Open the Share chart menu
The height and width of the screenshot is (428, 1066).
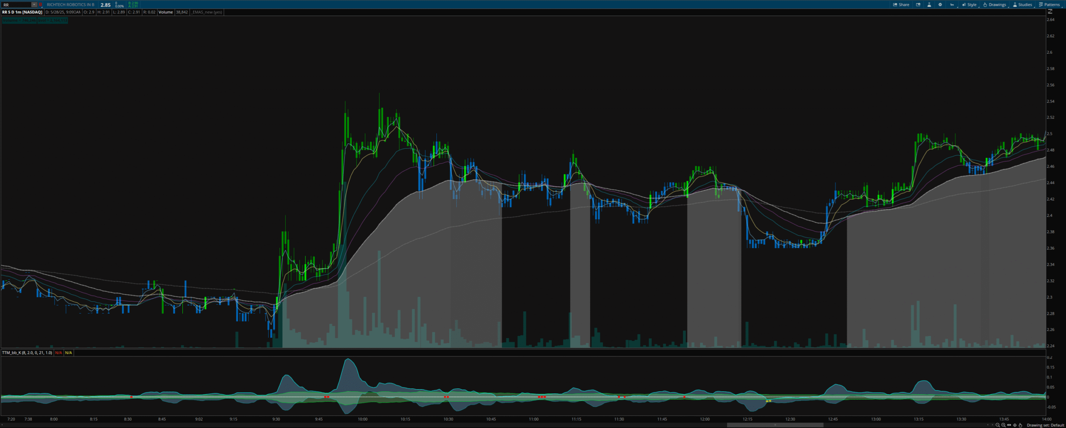[x=901, y=5]
